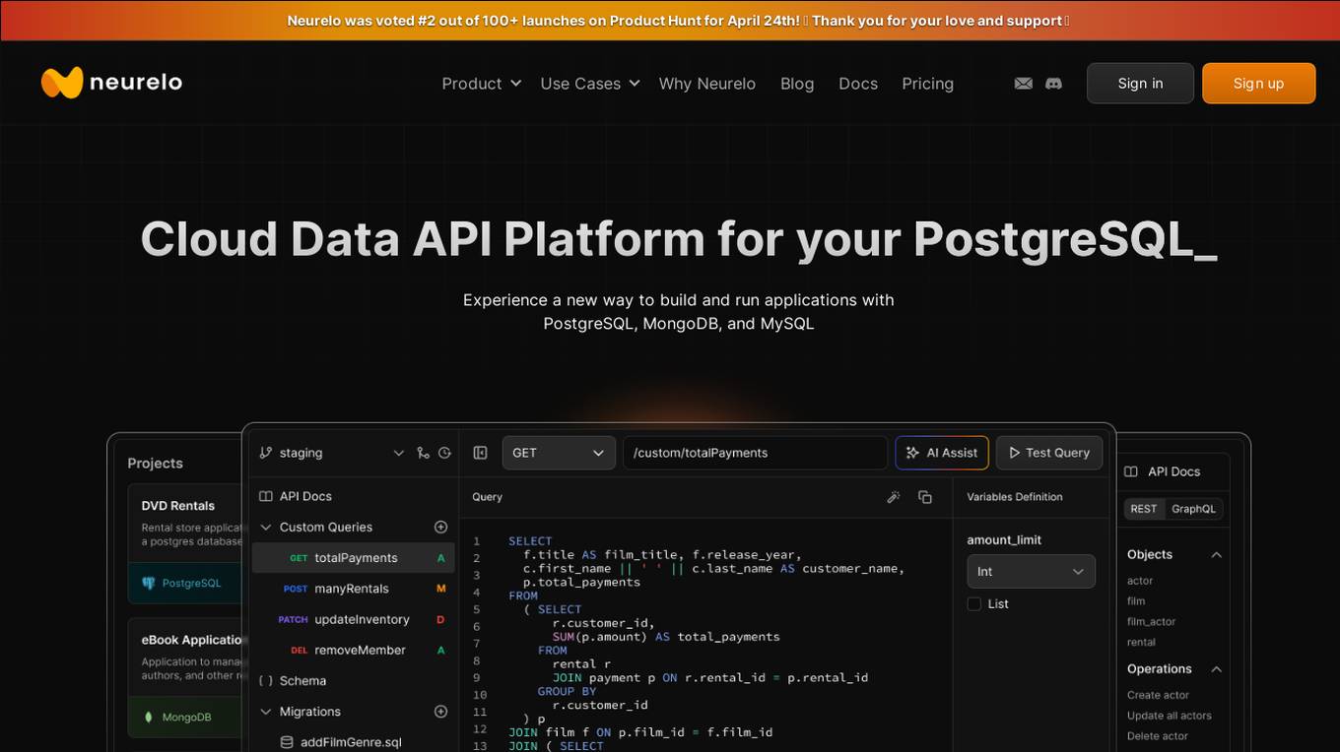Click the database icon beside addFilmGenre.sql
This screenshot has height=752, width=1340.
pos(287,742)
